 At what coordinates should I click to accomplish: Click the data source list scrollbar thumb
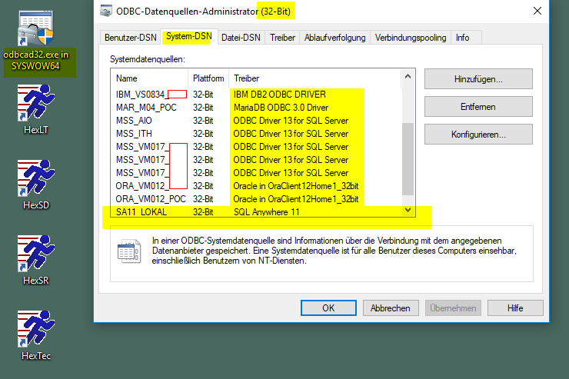(x=408, y=159)
